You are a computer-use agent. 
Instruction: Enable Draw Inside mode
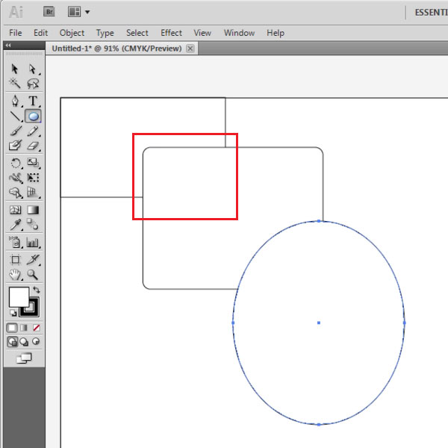(36, 341)
